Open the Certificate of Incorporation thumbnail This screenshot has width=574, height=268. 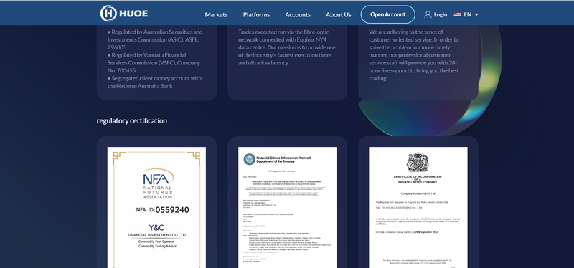click(418, 207)
